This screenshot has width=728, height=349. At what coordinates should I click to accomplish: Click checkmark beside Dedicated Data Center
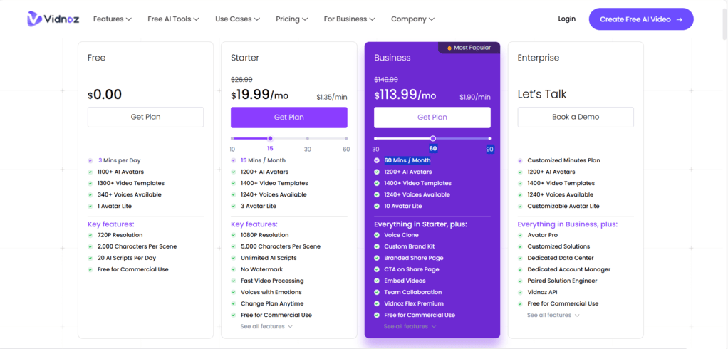[x=521, y=258]
